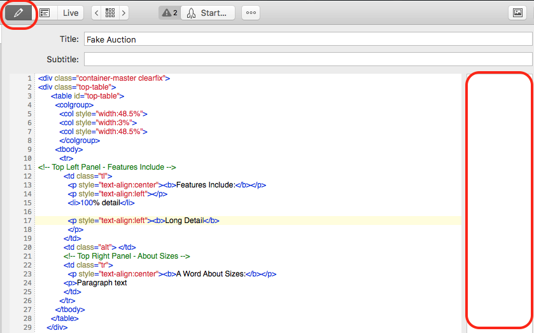The width and height of the screenshot is (534, 333).
Task: Click the container-master clearfix div on line 1
Action: 104,78
